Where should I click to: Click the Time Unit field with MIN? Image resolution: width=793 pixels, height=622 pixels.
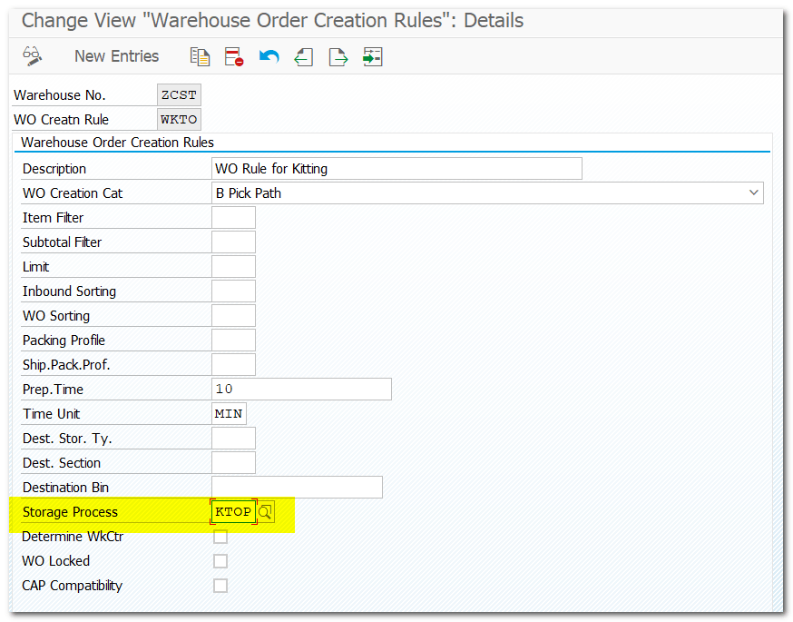(x=229, y=413)
